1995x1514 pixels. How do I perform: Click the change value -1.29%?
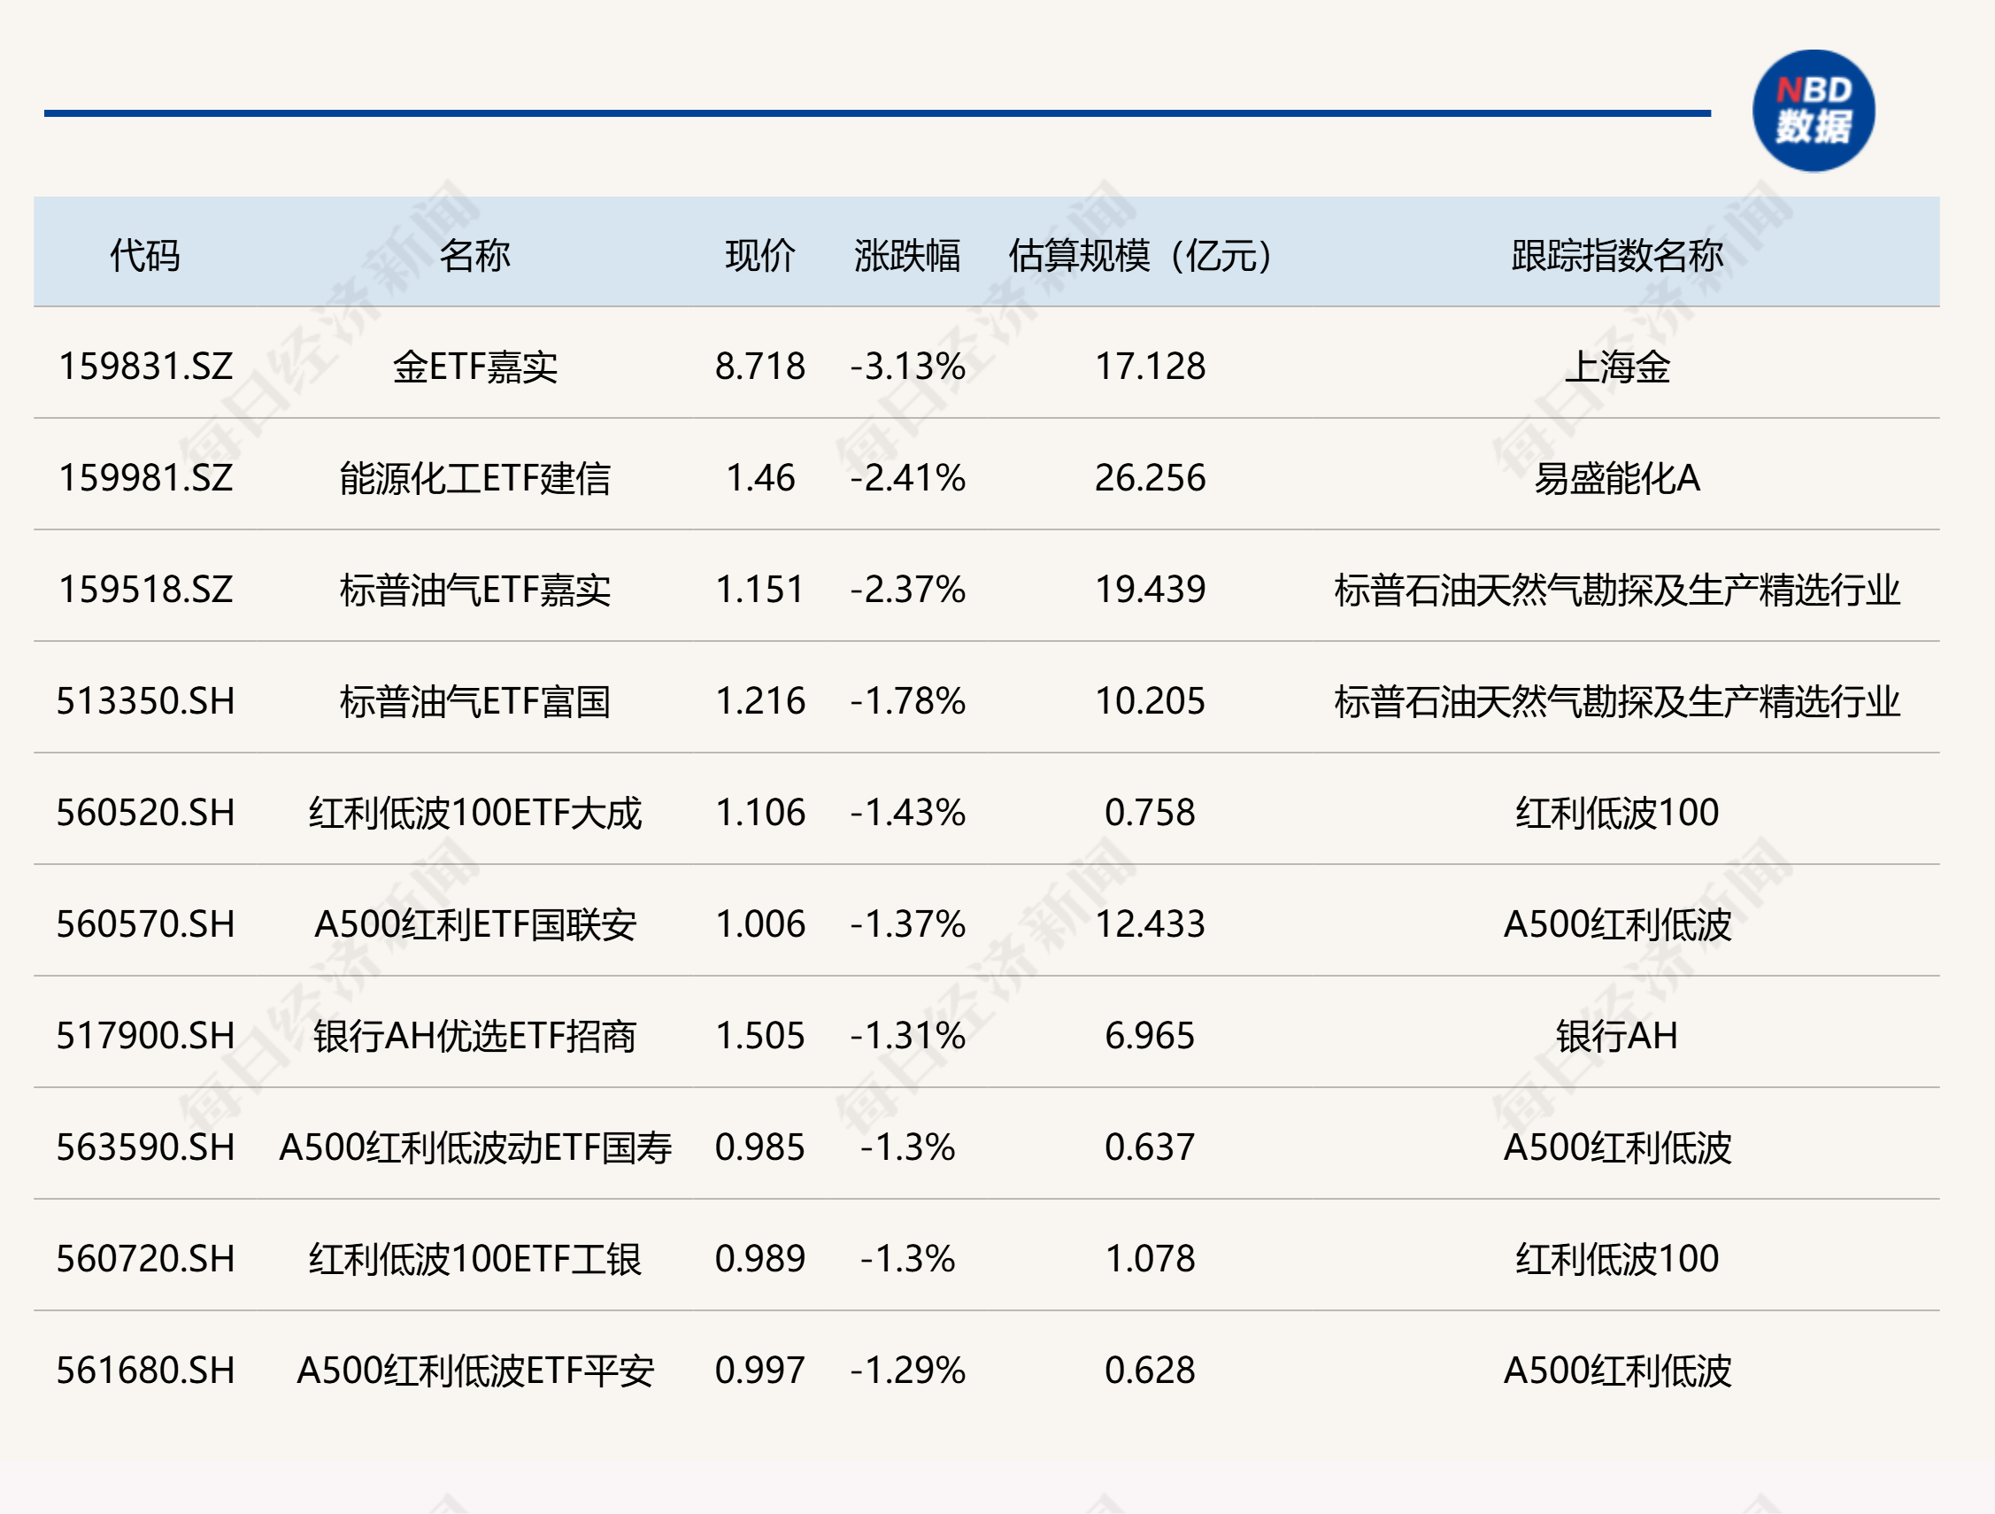click(907, 1371)
